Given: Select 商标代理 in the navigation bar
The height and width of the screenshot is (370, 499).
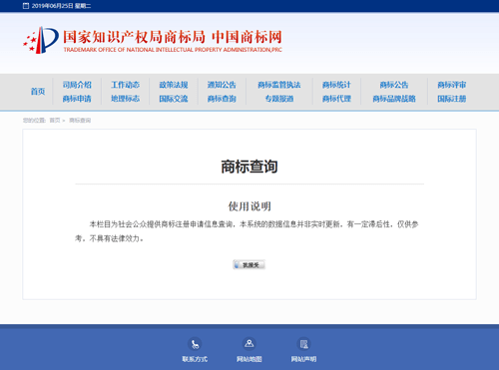Looking at the screenshot, I should [336, 99].
